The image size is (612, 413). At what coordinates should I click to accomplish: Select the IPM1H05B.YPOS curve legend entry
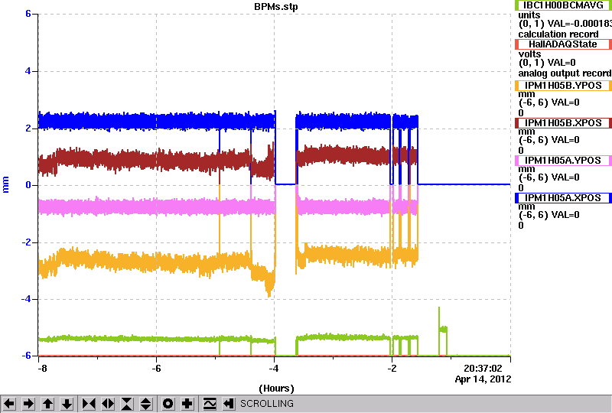[x=563, y=86]
